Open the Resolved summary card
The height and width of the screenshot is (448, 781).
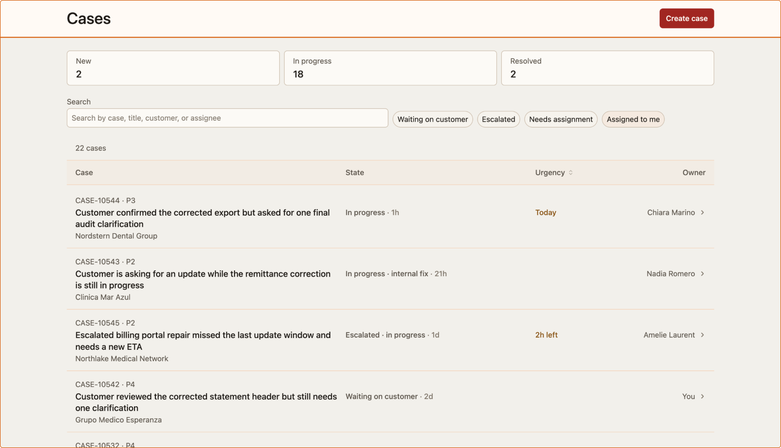click(x=607, y=68)
